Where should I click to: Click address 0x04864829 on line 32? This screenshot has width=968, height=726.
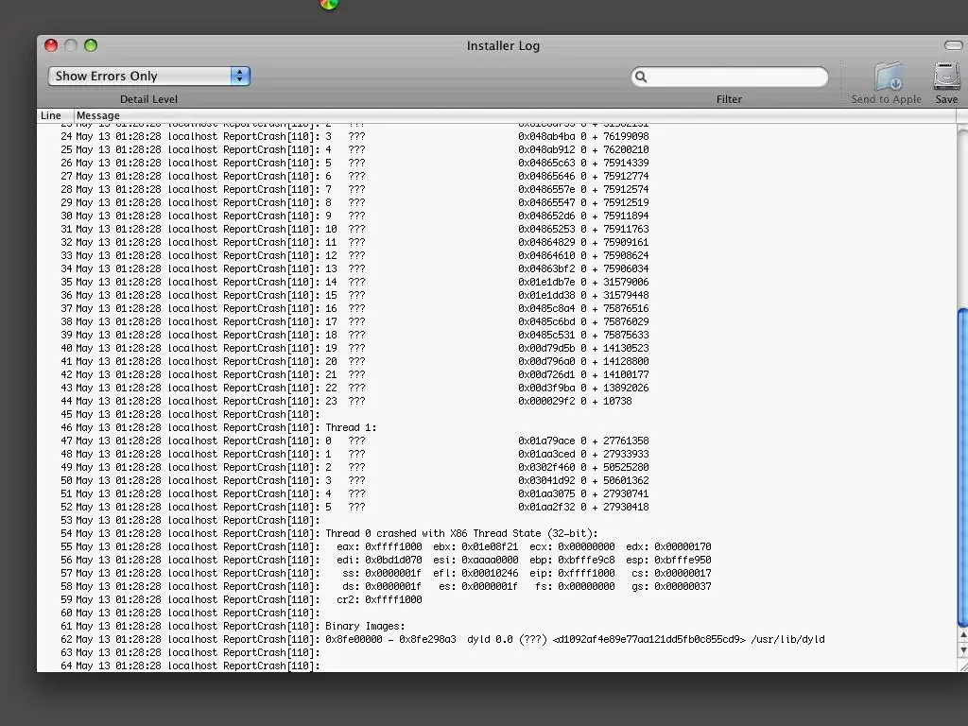pos(546,243)
